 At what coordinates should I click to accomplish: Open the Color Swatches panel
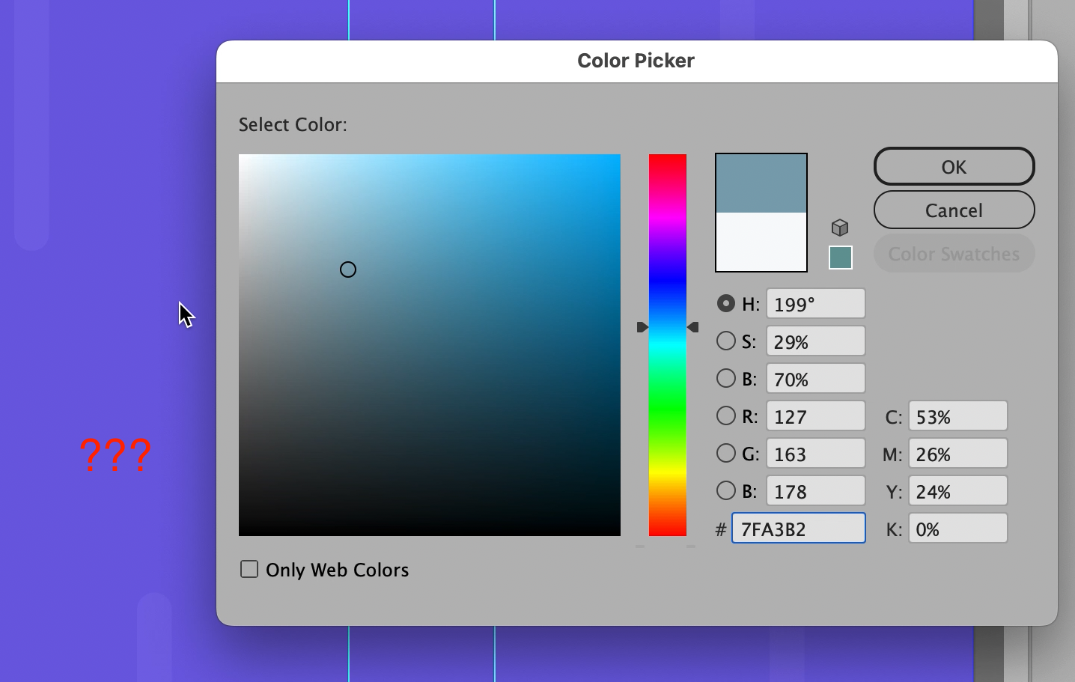[954, 253]
